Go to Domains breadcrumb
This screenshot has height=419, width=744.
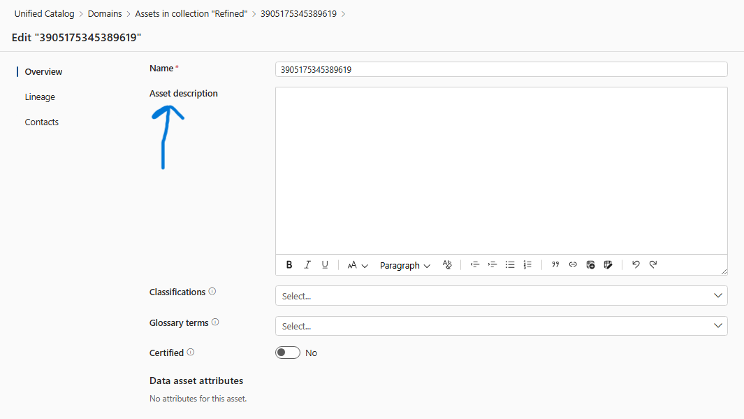point(105,14)
